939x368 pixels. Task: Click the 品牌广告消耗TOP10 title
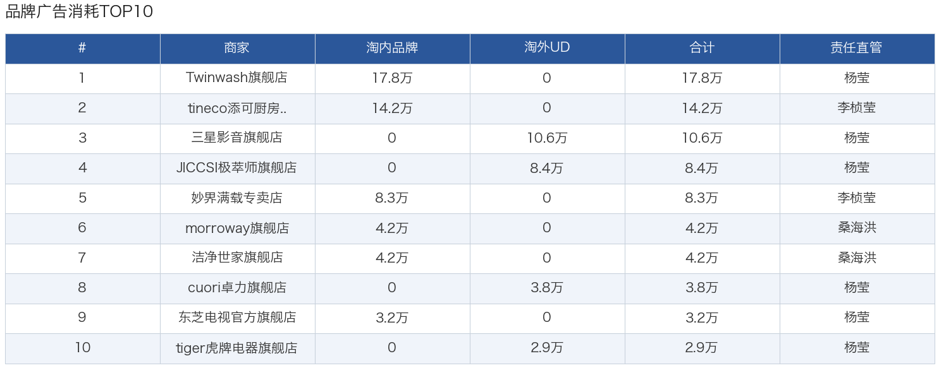point(80,11)
